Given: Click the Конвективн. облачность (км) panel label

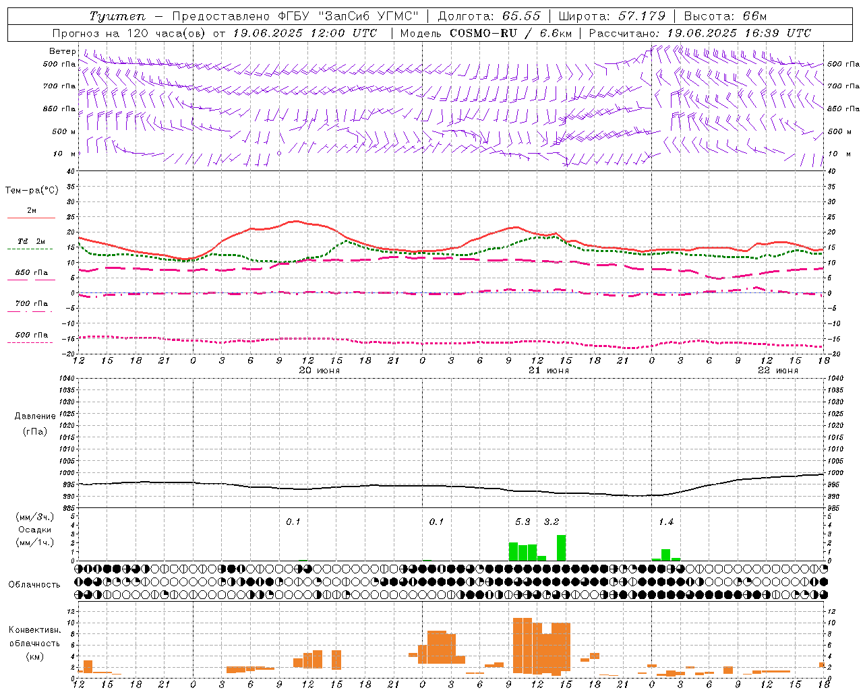Looking at the screenshot, I should (34, 644).
